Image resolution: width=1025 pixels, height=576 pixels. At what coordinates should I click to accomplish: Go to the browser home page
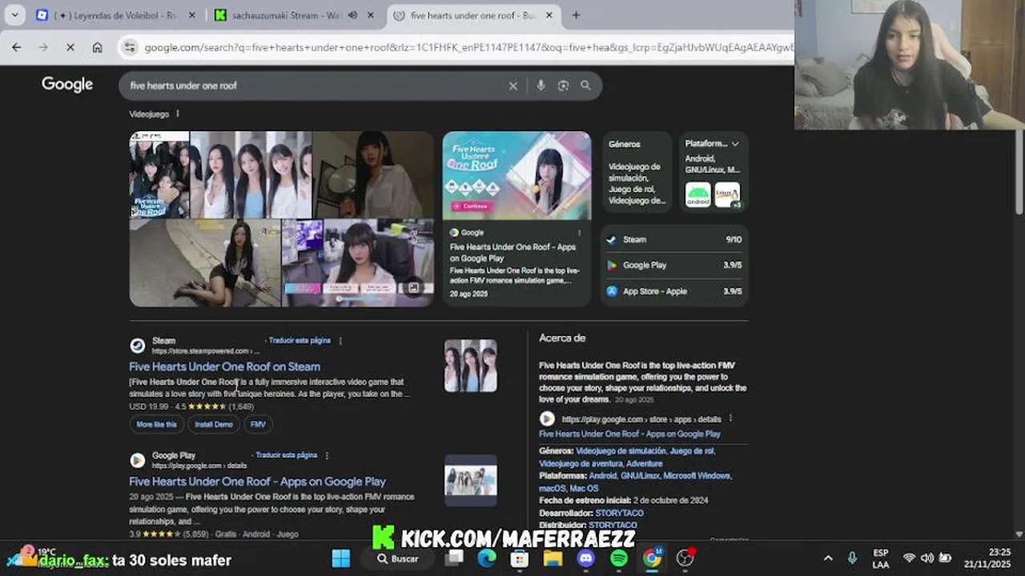click(97, 47)
